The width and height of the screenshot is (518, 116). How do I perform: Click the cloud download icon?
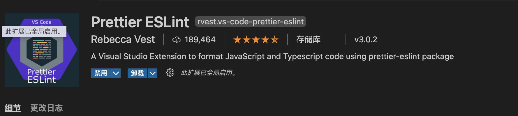176,40
